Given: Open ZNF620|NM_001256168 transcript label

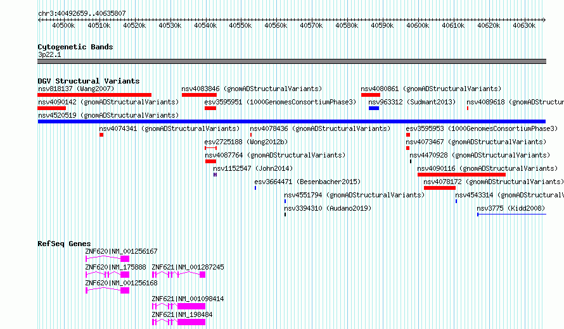Looking at the screenshot, I should pyautogui.click(x=121, y=283).
